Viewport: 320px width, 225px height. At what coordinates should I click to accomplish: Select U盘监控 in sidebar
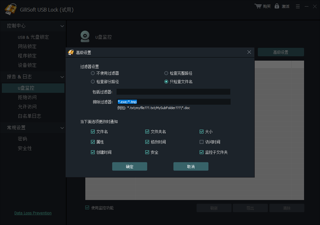(33, 88)
